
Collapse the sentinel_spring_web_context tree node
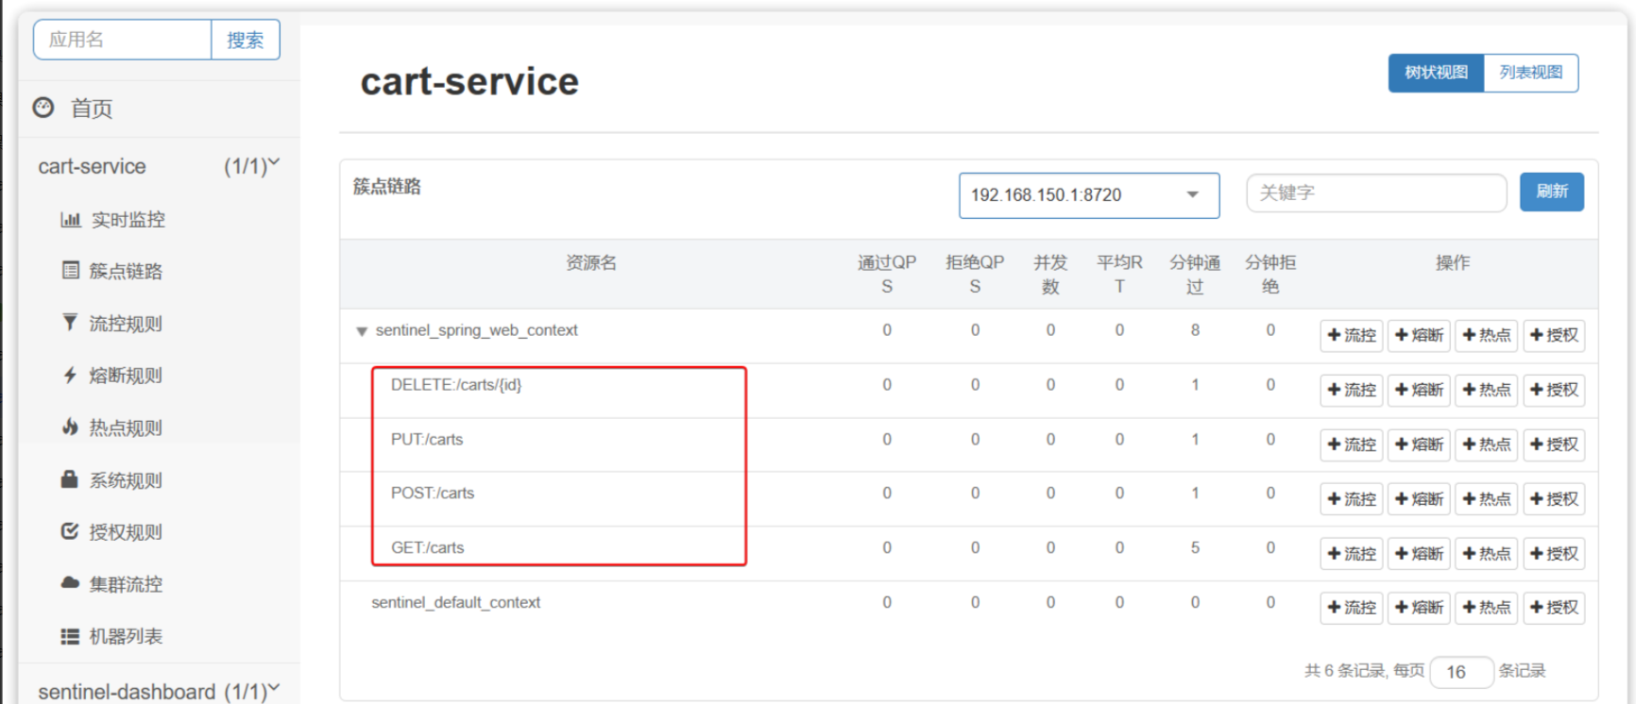(x=361, y=331)
